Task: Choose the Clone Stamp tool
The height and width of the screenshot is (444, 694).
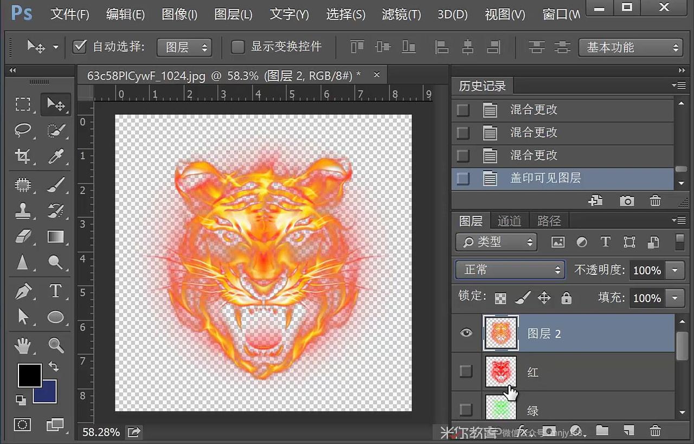Action: coord(23,210)
